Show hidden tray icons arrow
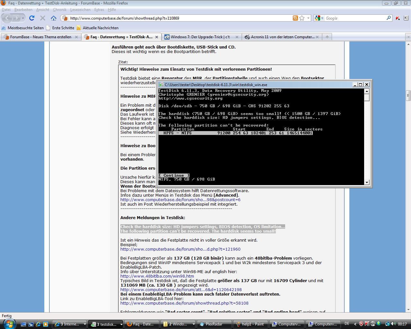 point(355,324)
